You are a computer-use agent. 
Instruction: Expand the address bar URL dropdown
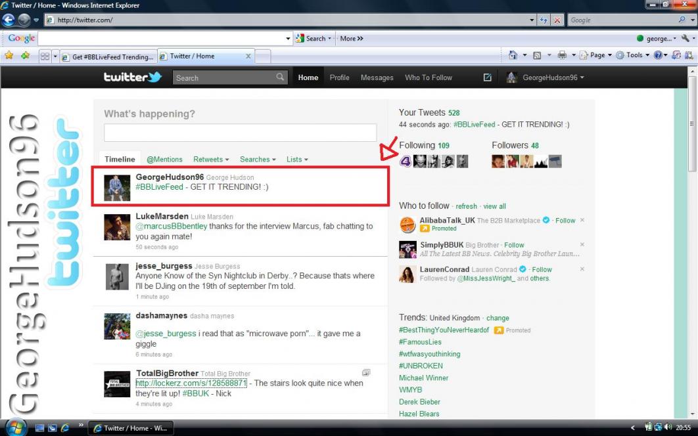(x=532, y=20)
